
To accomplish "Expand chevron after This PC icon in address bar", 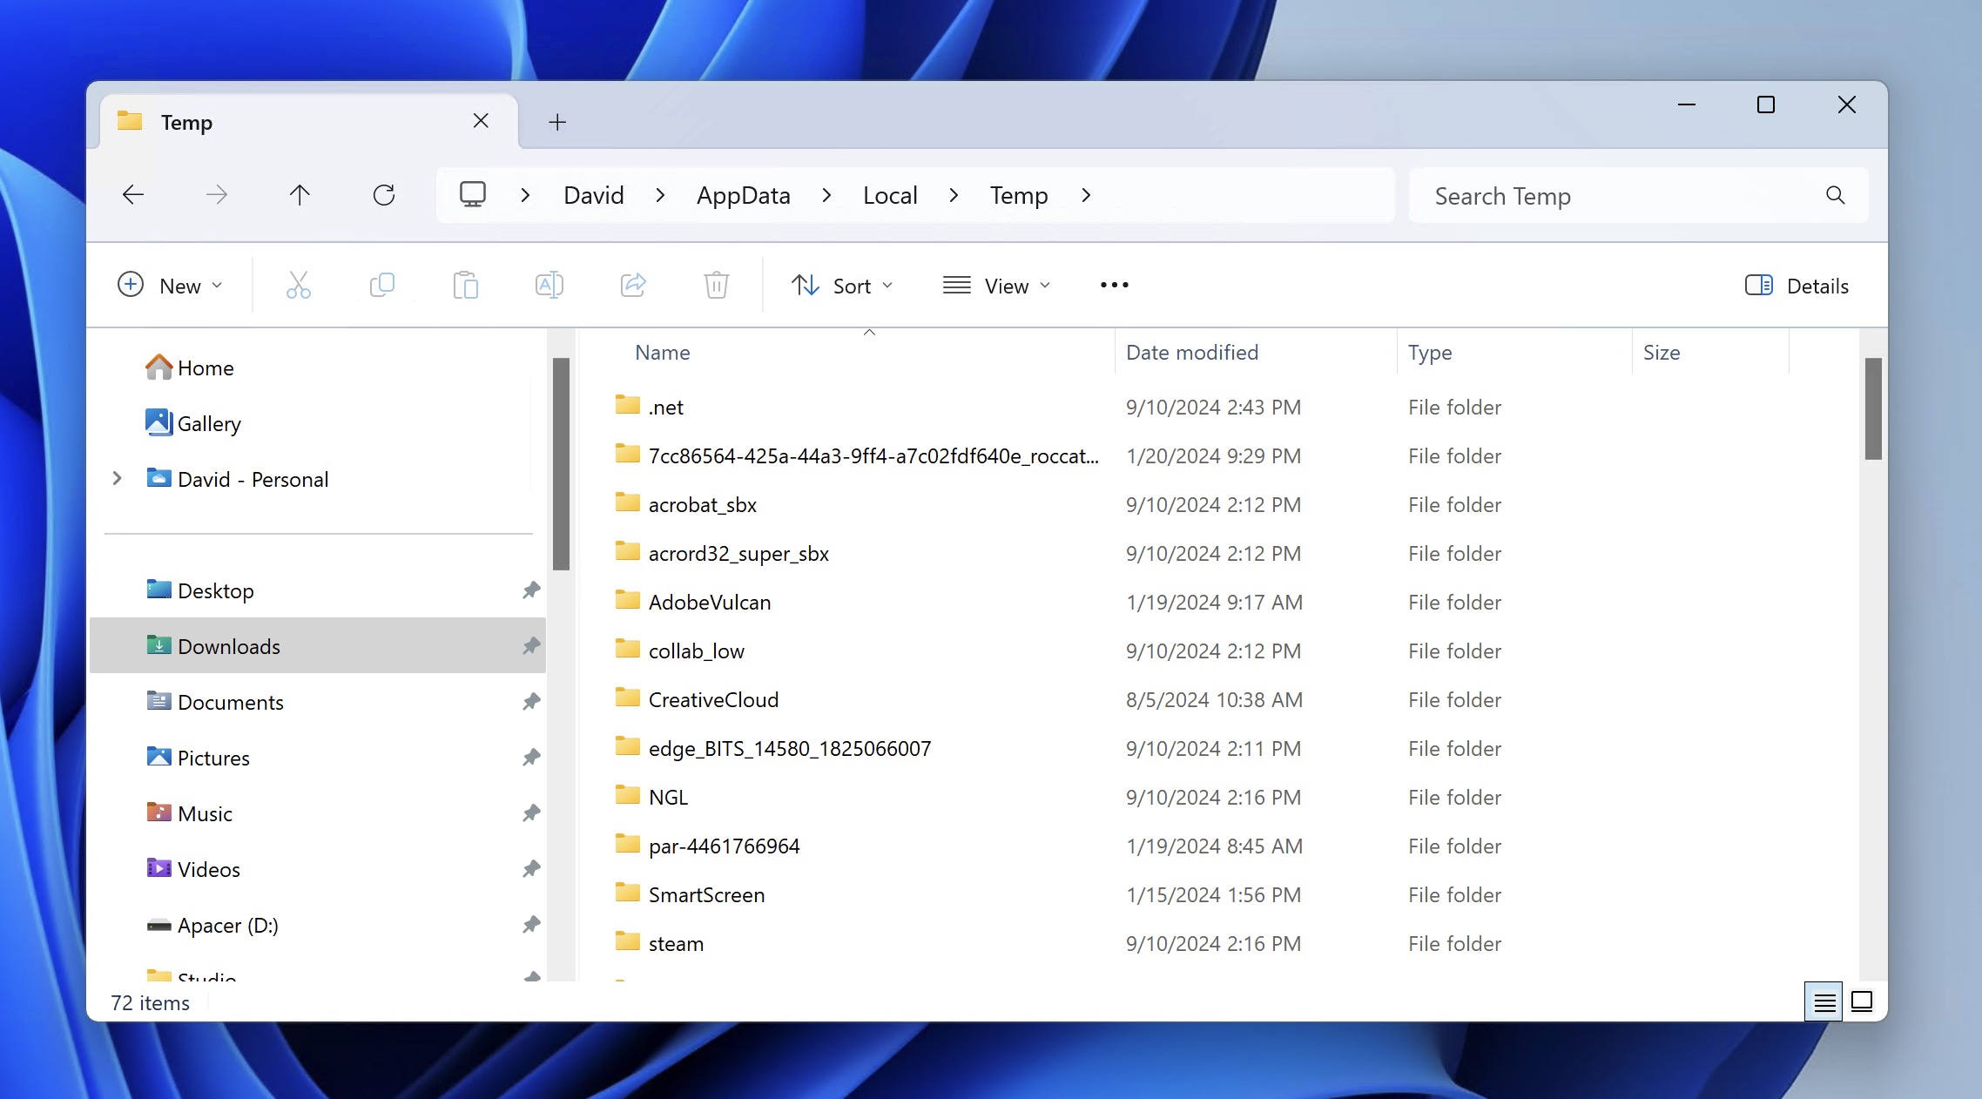I will click(525, 195).
